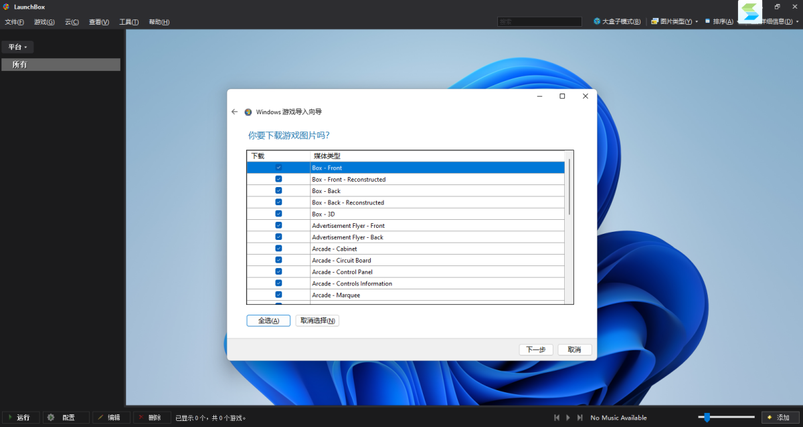Open Big Box mode (大盒子模式)
Image resolution: width=803 pixels, height=427 pixels.
(x=616, y=21)
